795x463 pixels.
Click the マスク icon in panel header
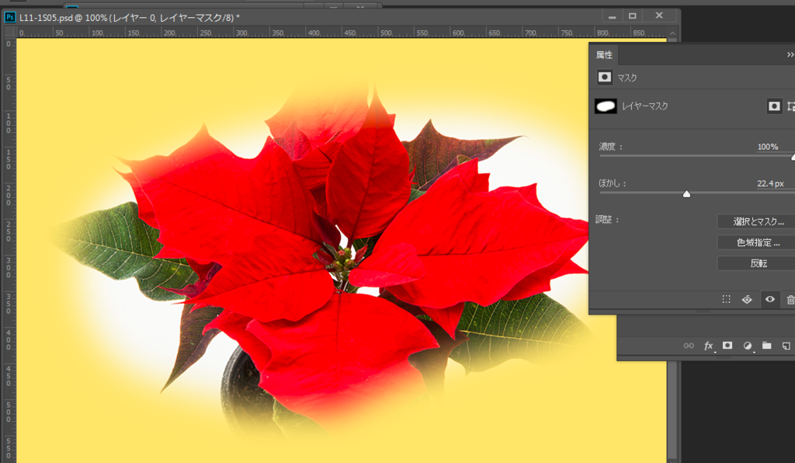click(604, 77)
